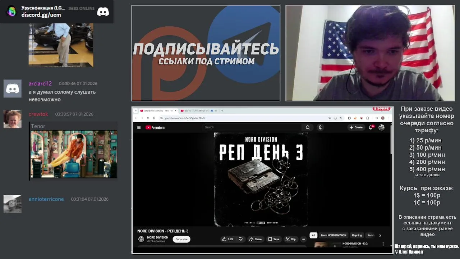Screen dimensions: 460x259
Task: Click username ennioterricone in chat
Action: pyautogui.click(x=46, y=199)
